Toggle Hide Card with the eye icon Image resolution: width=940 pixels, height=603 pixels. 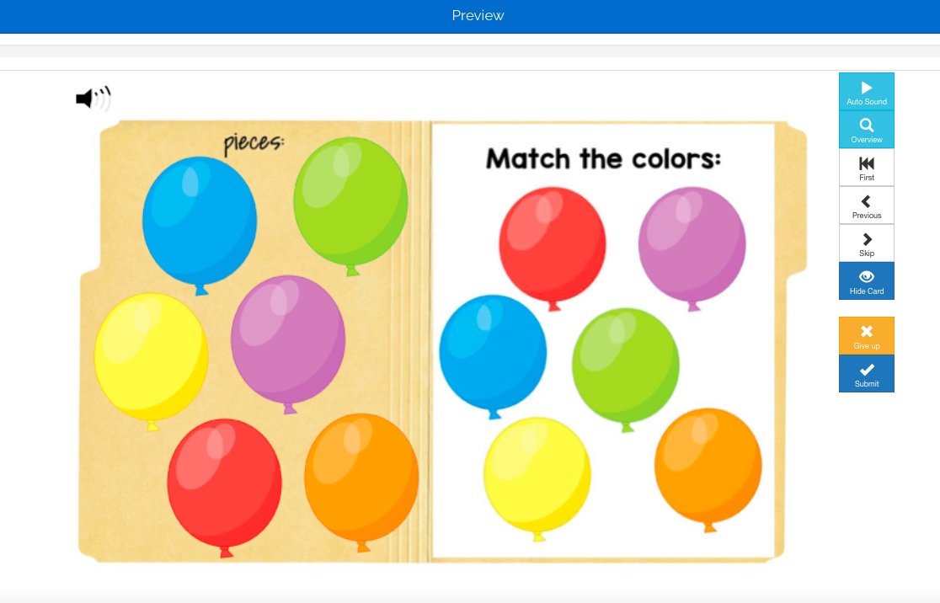(x=867, y=276)
